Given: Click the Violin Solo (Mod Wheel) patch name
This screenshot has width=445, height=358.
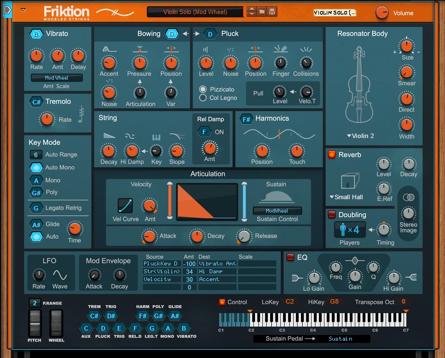Looking at the screenshot, I should pyautogui.click(x=195, y=12).
